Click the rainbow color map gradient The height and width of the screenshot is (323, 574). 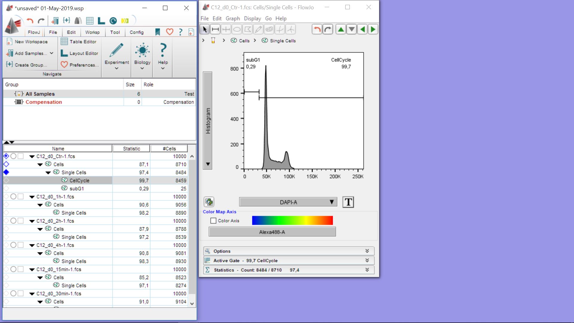[x=292, y=220]
